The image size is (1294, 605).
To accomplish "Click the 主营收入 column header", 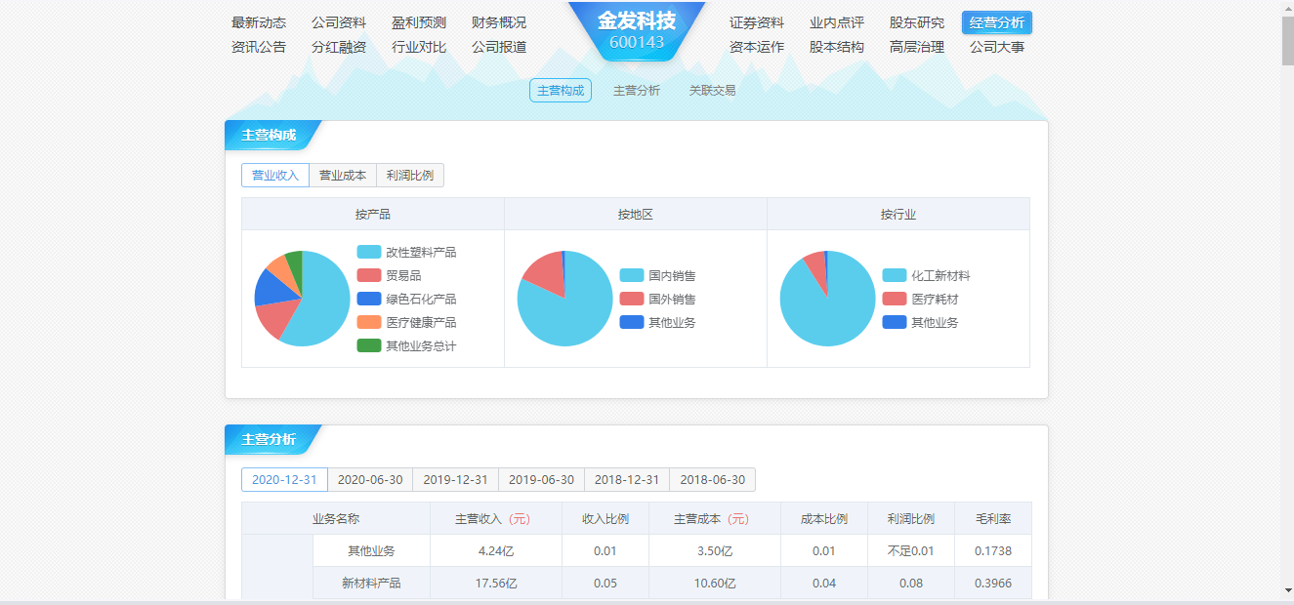I will point(496,519).
